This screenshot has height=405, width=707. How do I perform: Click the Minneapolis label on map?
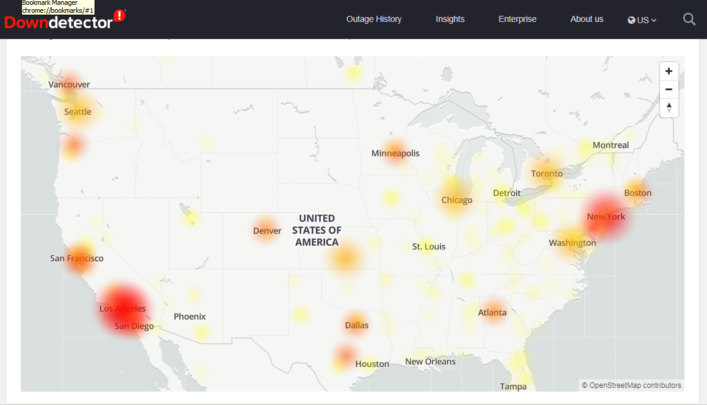[395, 153]
